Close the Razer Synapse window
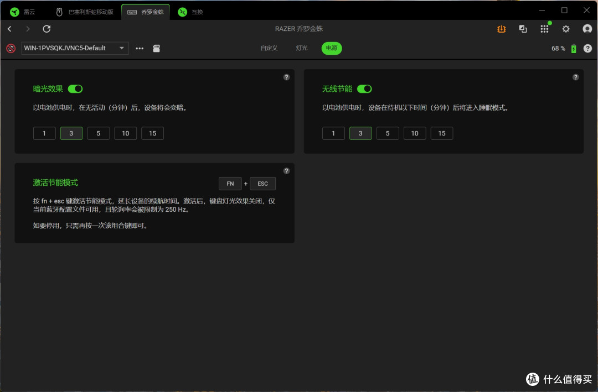 point(586,11)
